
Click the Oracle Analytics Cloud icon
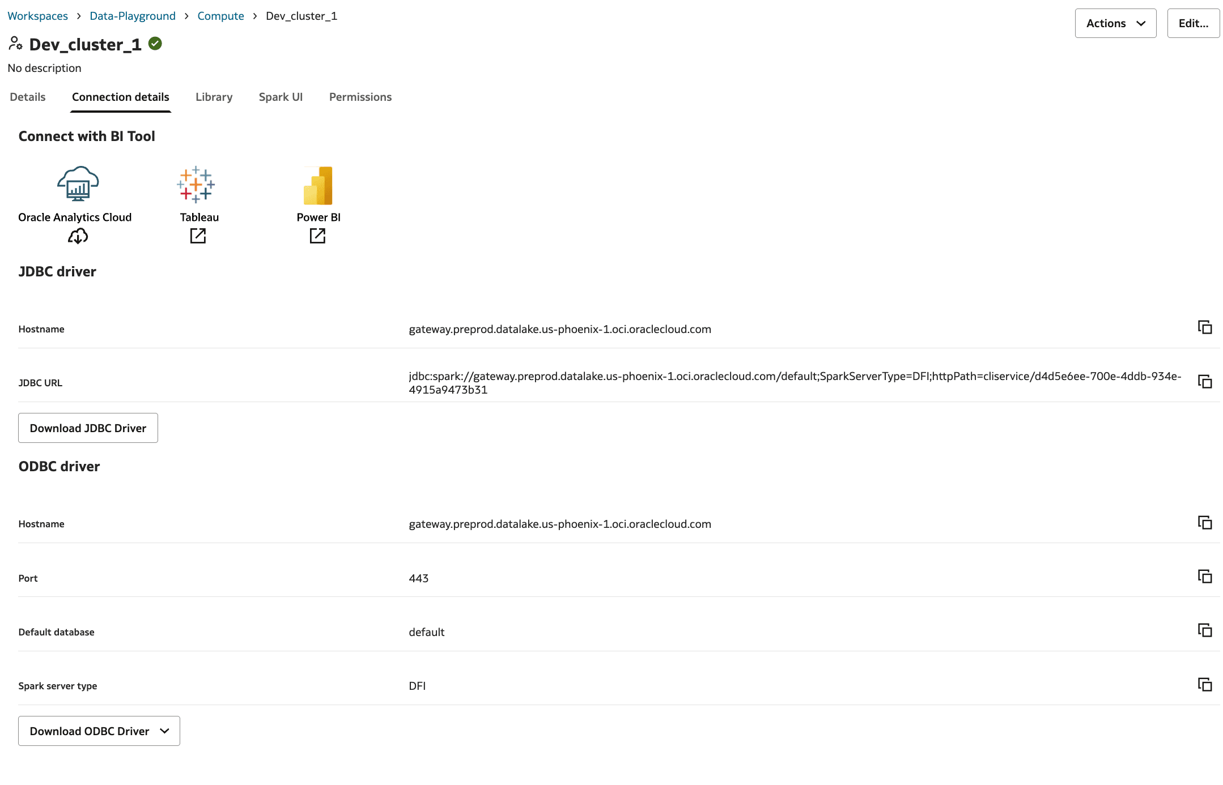[77, 184]
